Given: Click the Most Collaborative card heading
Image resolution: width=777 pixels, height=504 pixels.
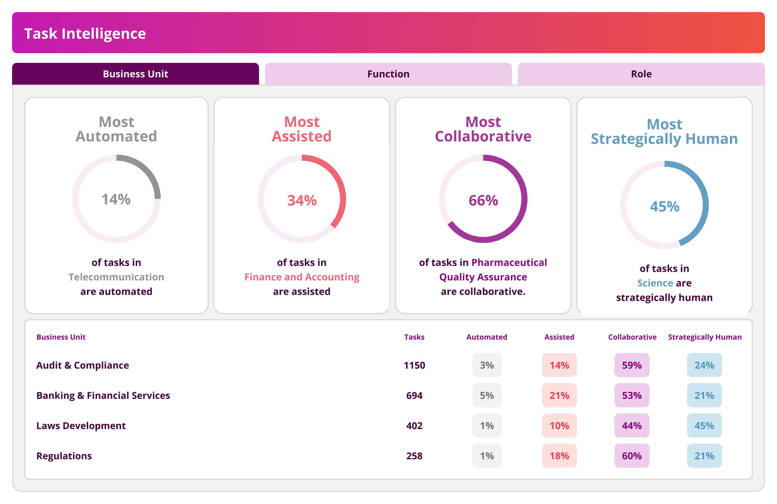Looking at the screenshot, I should coord(483,129).
